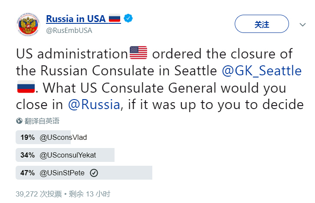
Task: Click the US flag emoji in tweet
Action: point(139,54)
